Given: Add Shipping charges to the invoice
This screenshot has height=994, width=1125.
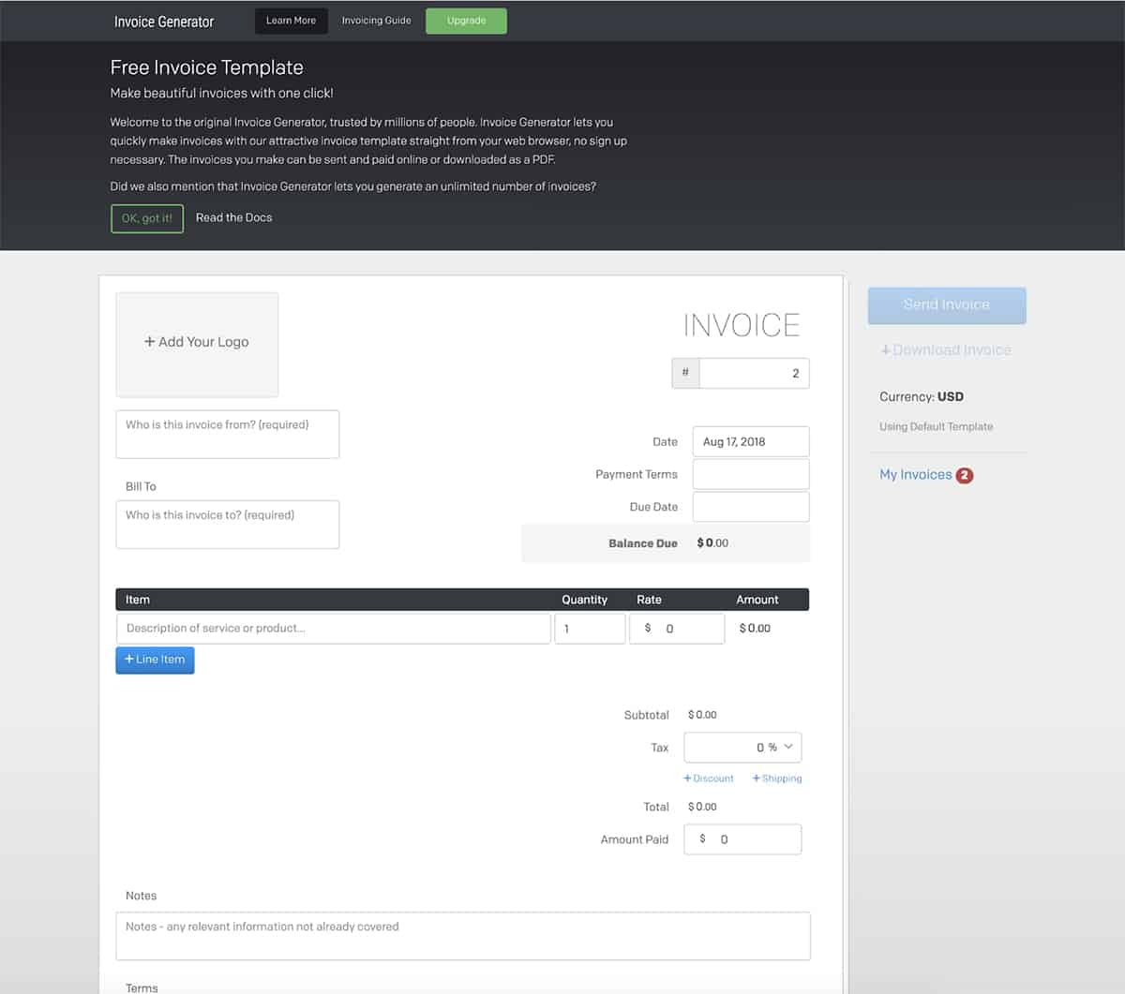Looking at the screenshot, I should pyautogui.click(x=776, y=778).
